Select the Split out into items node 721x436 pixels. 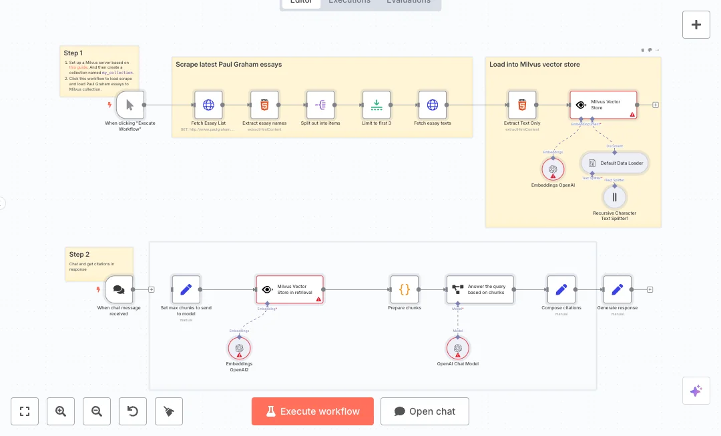[320, 105]
